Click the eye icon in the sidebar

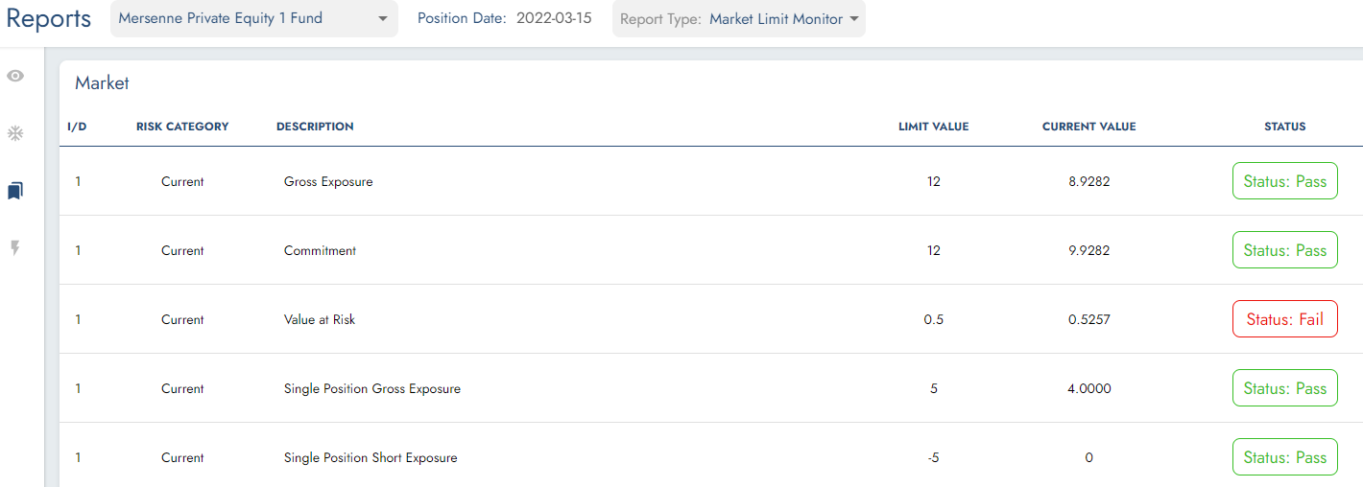pyautogui.click(x=15, y=76)
